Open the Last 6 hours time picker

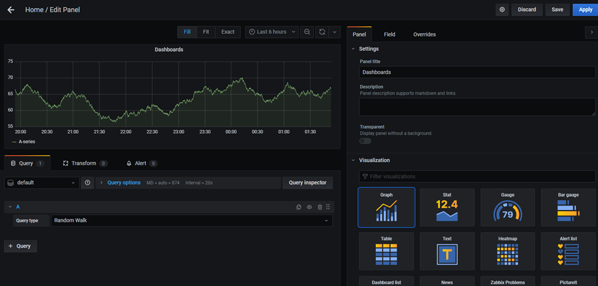coord(272,32)
